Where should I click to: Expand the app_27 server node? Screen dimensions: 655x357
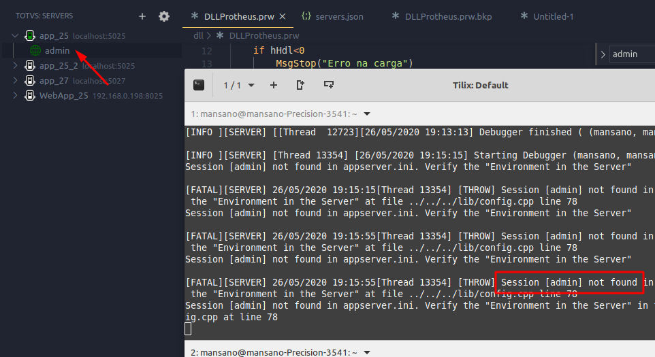pyautogui.click(x=15, y=80)
